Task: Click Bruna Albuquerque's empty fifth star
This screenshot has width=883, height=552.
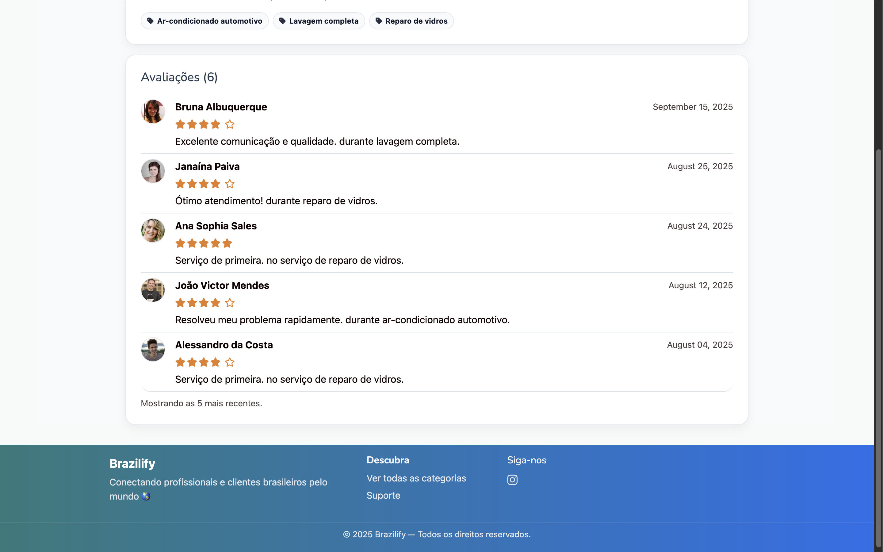Action: [x=230, y=125]
